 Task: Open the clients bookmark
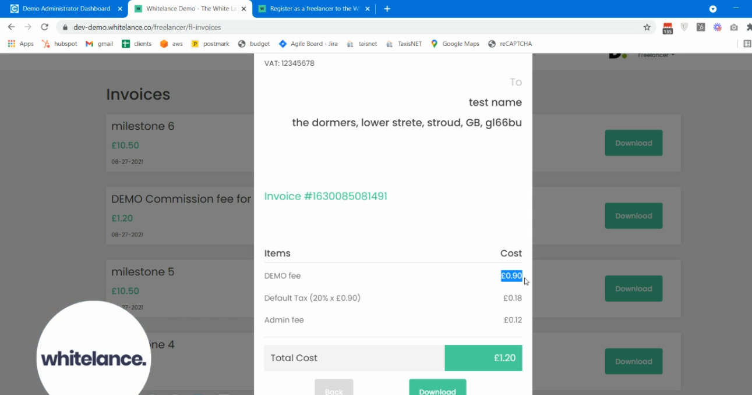tap(136, 44)
